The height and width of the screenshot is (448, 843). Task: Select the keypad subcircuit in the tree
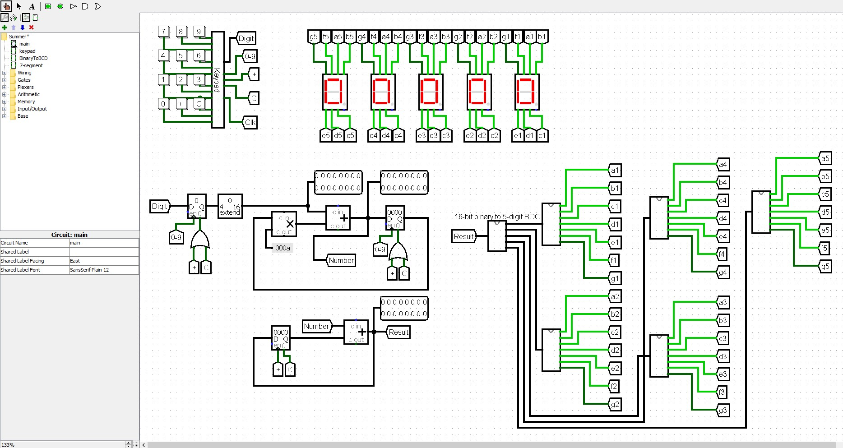pos(27,51)
